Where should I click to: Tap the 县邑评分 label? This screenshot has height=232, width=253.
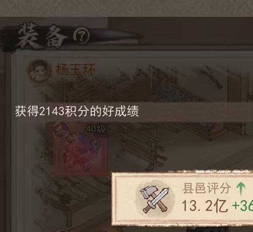pos(206,188)
